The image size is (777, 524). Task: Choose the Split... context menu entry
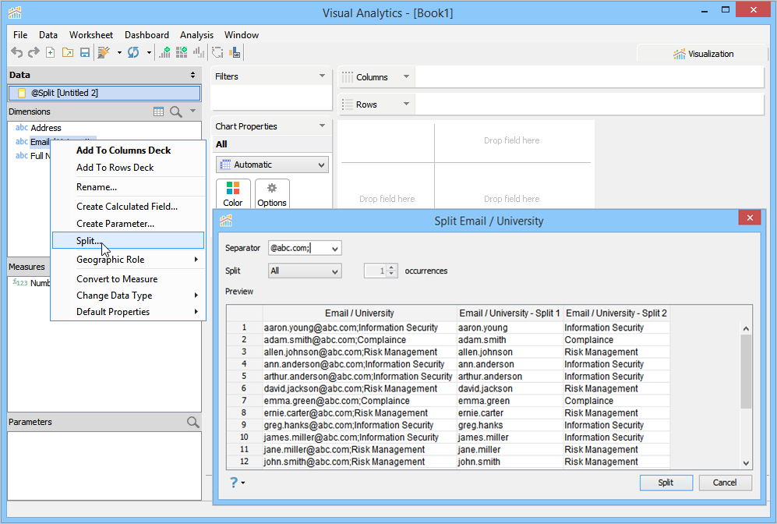click(x=129, y=240)
